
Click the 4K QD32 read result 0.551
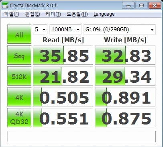point(63,118)
